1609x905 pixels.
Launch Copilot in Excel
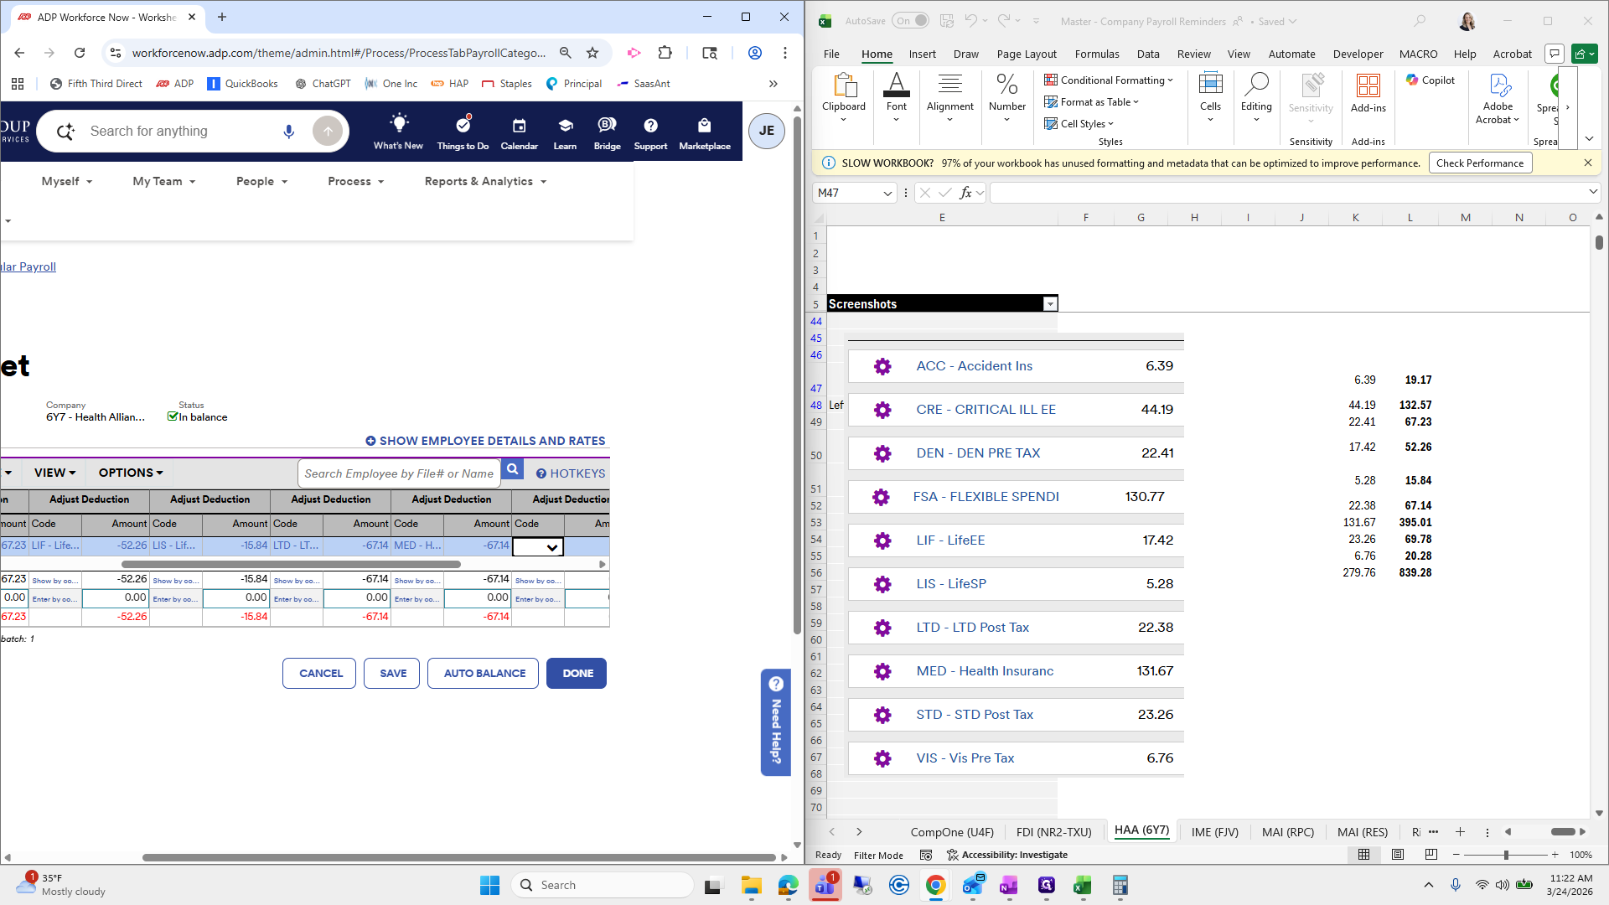(x=1431, y=80)
